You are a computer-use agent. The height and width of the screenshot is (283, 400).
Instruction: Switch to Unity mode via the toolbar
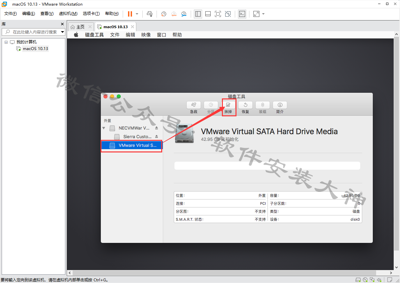pyautogui.click(x=228, y=14)
